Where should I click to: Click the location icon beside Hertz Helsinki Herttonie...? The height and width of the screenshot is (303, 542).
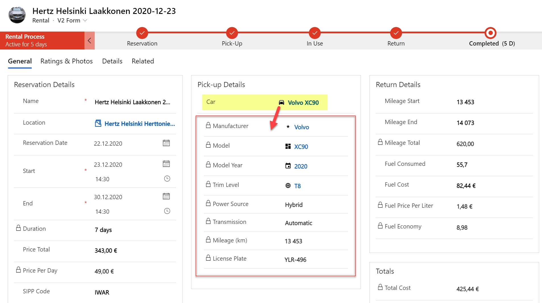click(x=98, y=123)
